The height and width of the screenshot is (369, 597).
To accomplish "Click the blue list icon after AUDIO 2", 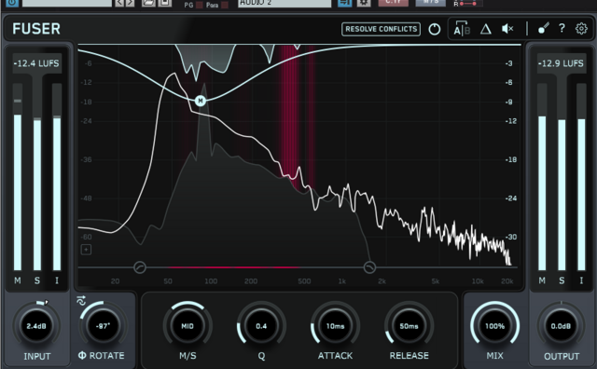I will pyautogui.click(x=345, y=3).
